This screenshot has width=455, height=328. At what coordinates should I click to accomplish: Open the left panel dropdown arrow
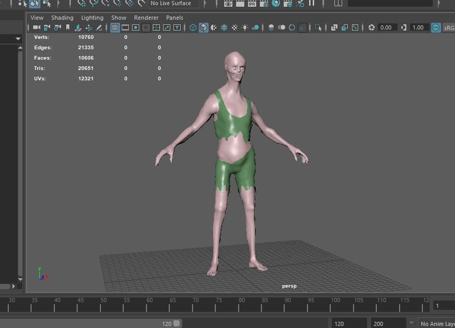(18, 38)
